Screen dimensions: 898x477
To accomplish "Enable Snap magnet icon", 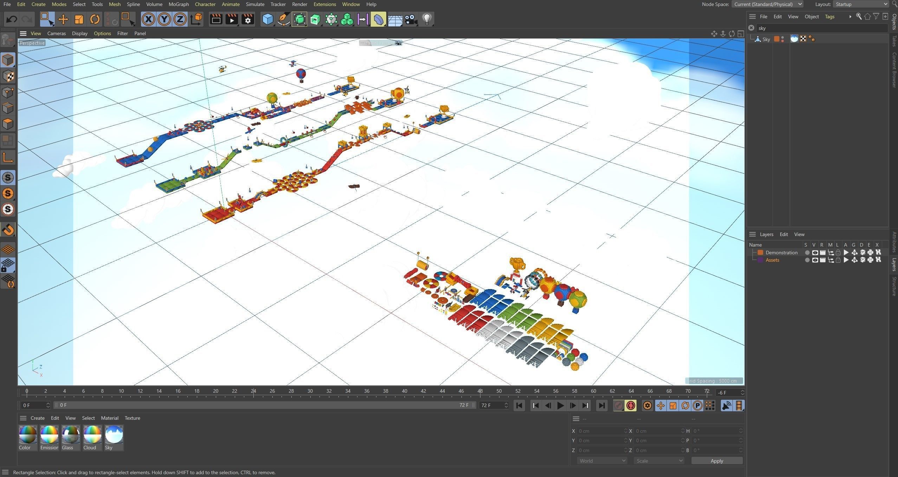I will coord(8,230).
